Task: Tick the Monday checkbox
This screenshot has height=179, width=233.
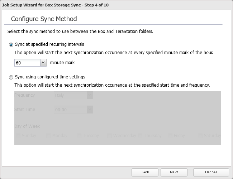Action: (48, 136)
